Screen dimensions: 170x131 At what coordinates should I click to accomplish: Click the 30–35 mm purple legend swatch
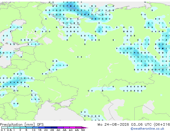point(60,128)
